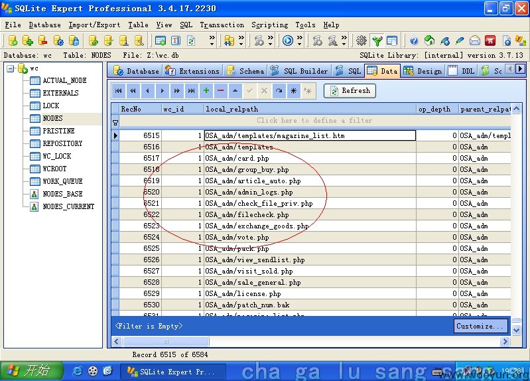Toggle the funnel filter toolbar icon
The width and height of the screenshot is (530, 381).
(x=377, y=40)
